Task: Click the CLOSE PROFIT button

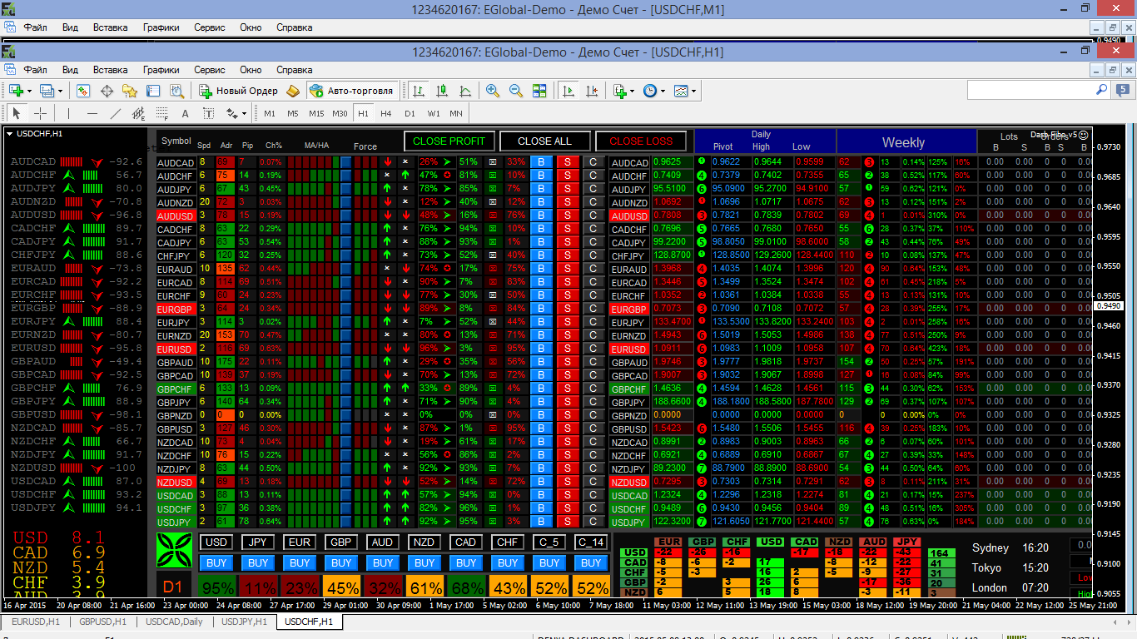Action: click(x=449, y=141)
